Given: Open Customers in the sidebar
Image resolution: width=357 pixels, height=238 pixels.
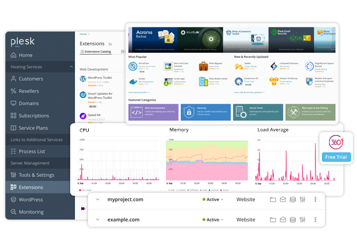Looking at the screenshot, I should click(30, 79).
